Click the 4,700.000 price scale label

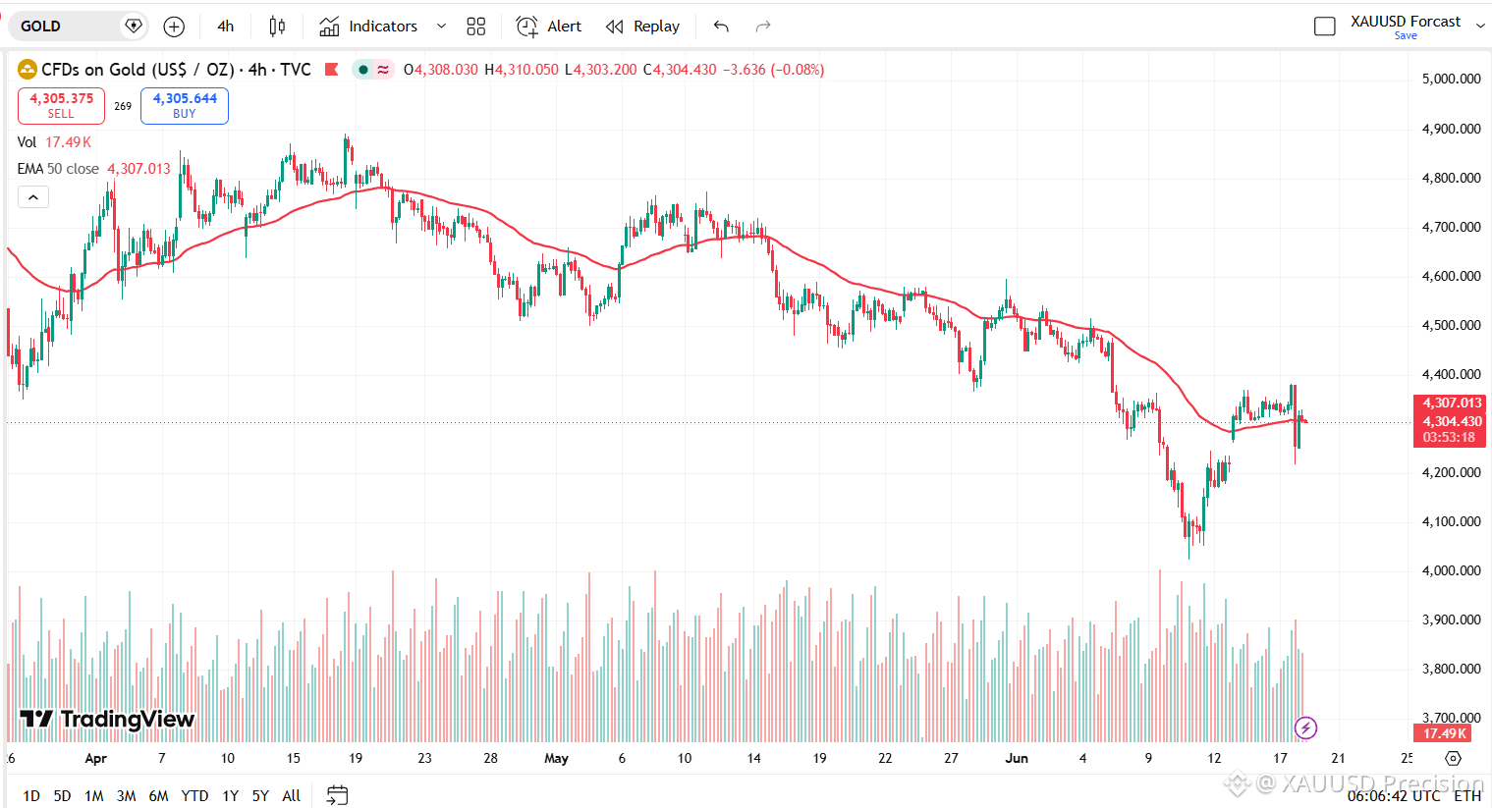[1452, 227]
